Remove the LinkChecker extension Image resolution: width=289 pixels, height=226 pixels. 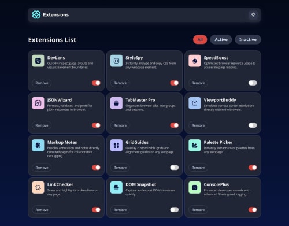(x=42, y=210)
